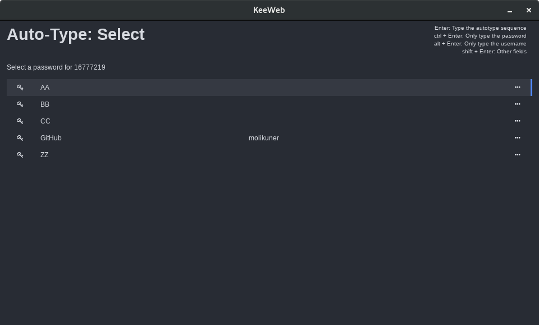Click the key icon beside the CC entry

20,121
